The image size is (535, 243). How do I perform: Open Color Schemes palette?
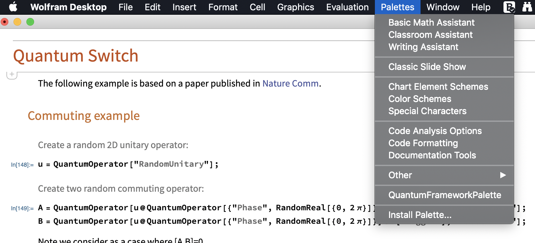point(444,99)
